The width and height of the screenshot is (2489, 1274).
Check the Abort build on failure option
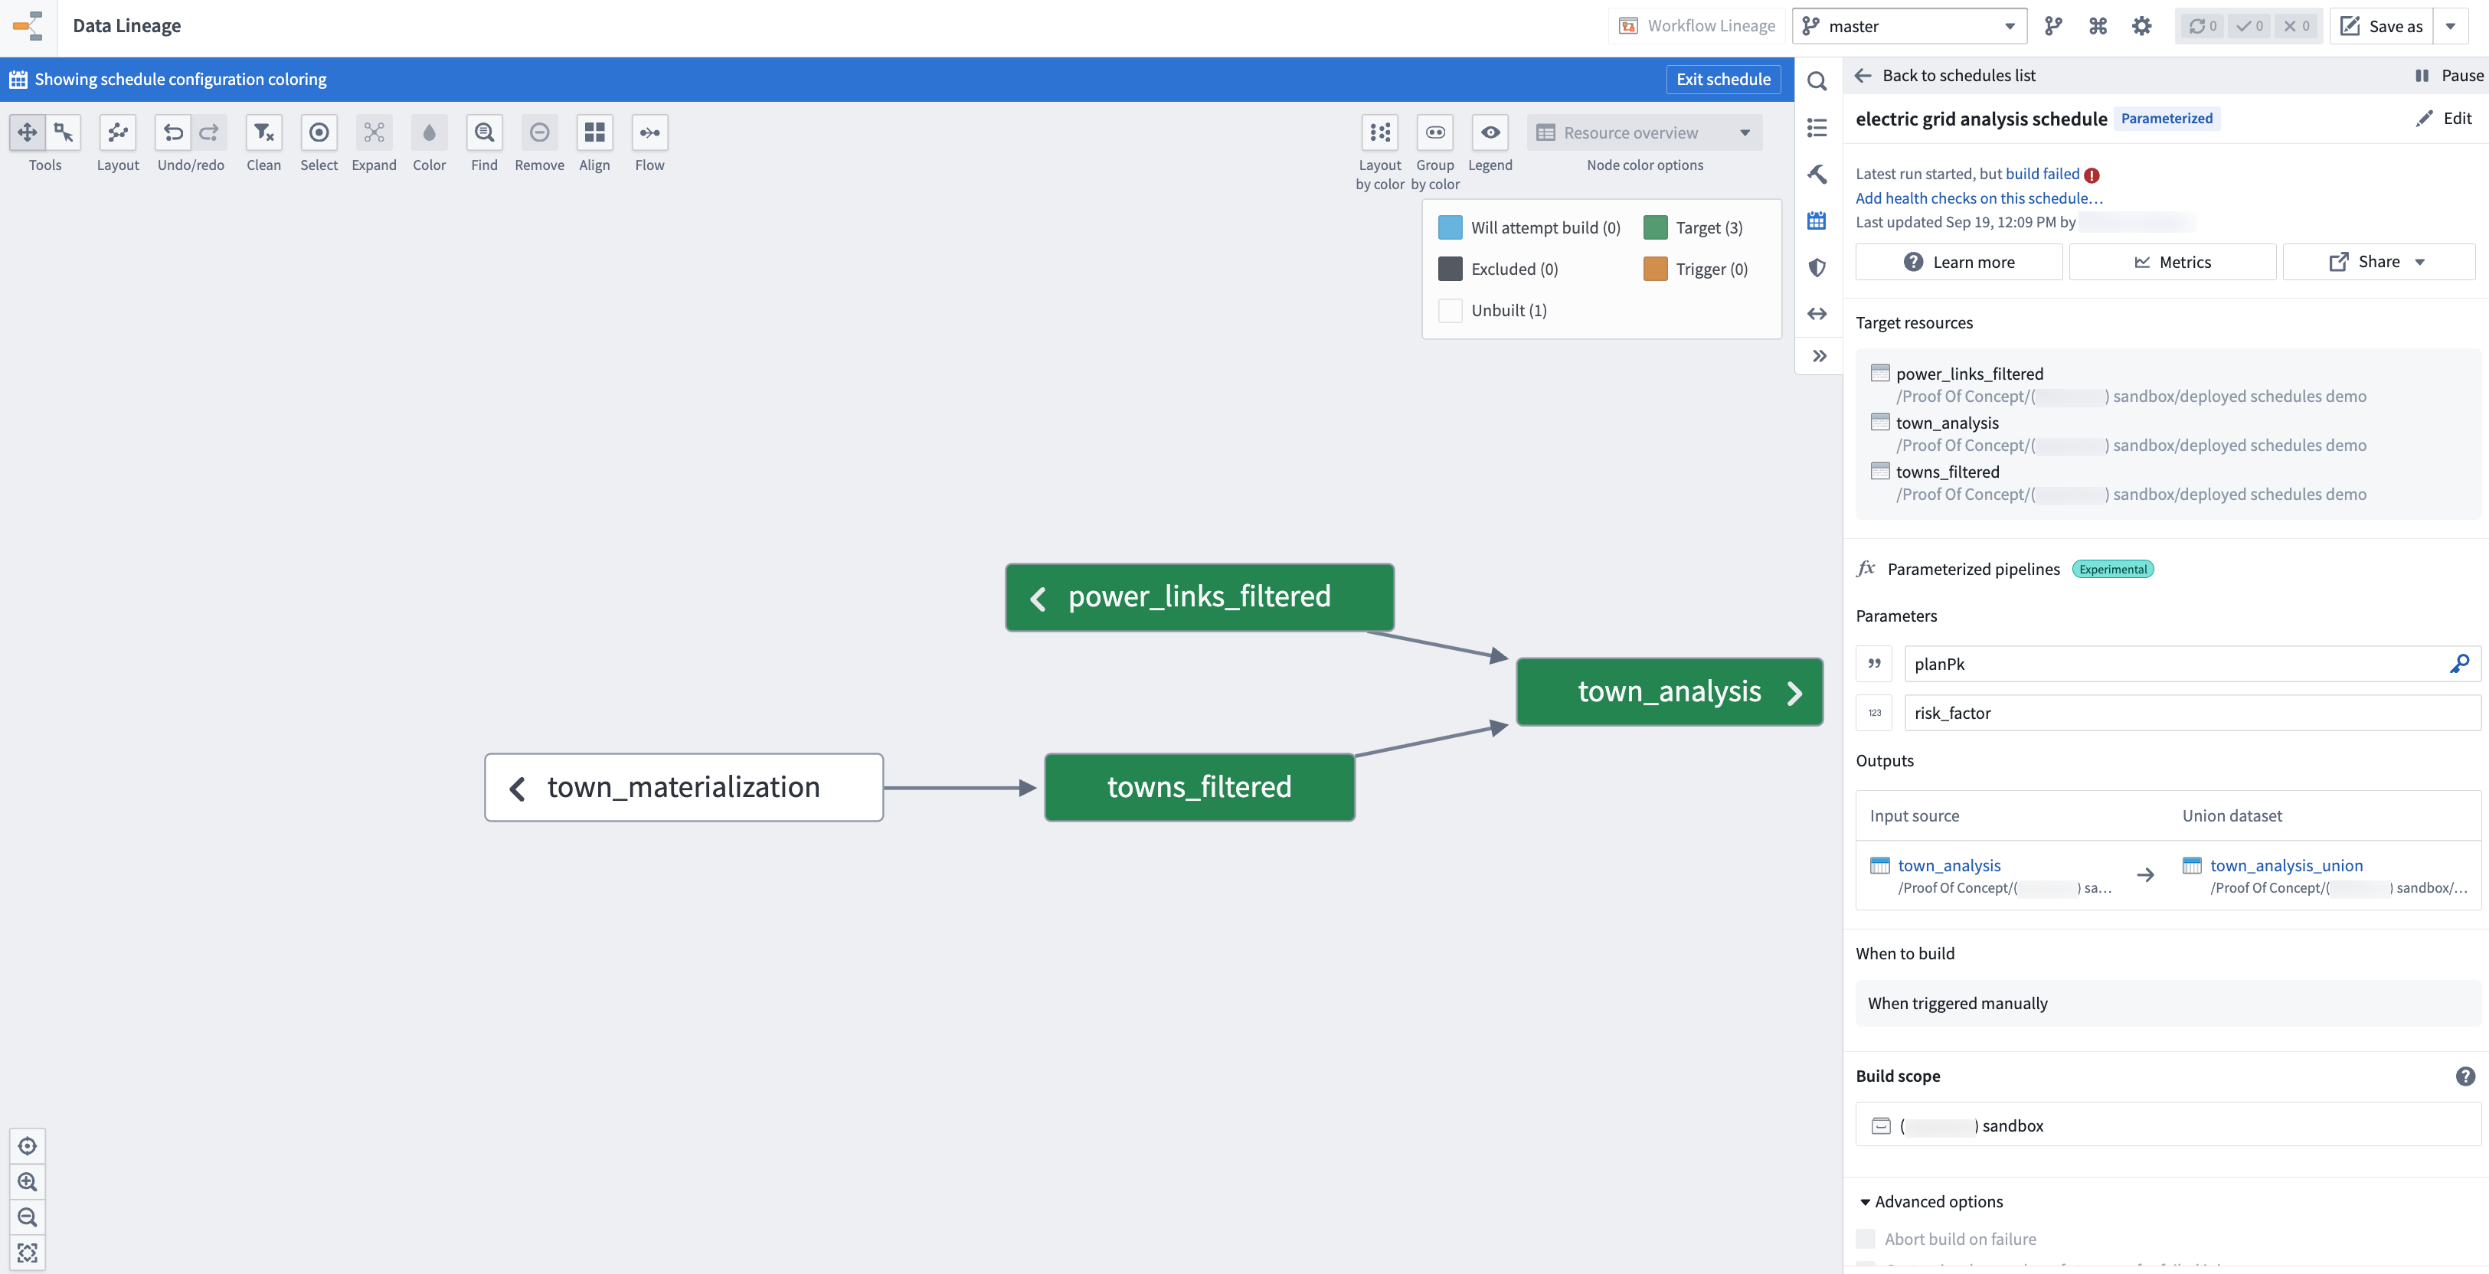click(1866, 1238)
